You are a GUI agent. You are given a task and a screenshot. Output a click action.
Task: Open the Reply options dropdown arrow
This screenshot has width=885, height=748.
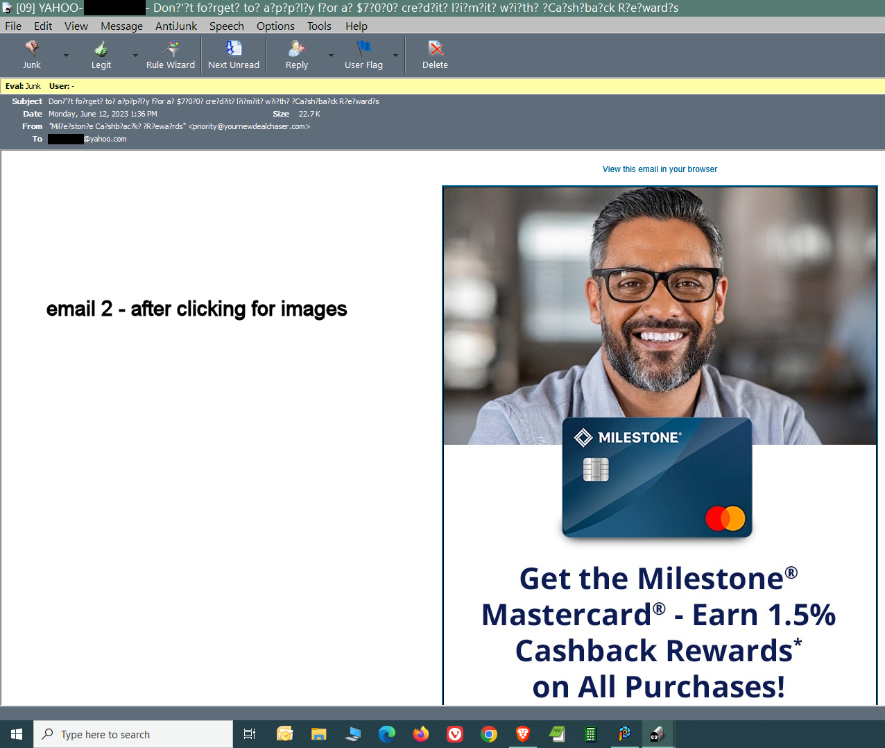pyautogui.click(x=331, y=56)
